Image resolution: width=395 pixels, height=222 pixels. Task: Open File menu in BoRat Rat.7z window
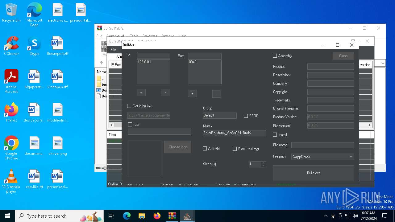99,36
